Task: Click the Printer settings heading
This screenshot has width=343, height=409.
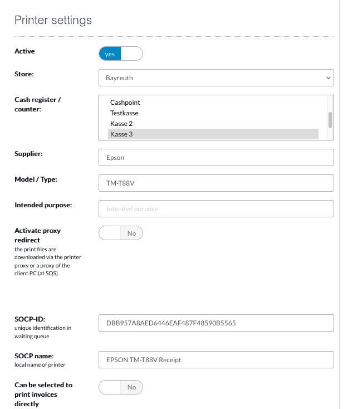Action: 53,20
